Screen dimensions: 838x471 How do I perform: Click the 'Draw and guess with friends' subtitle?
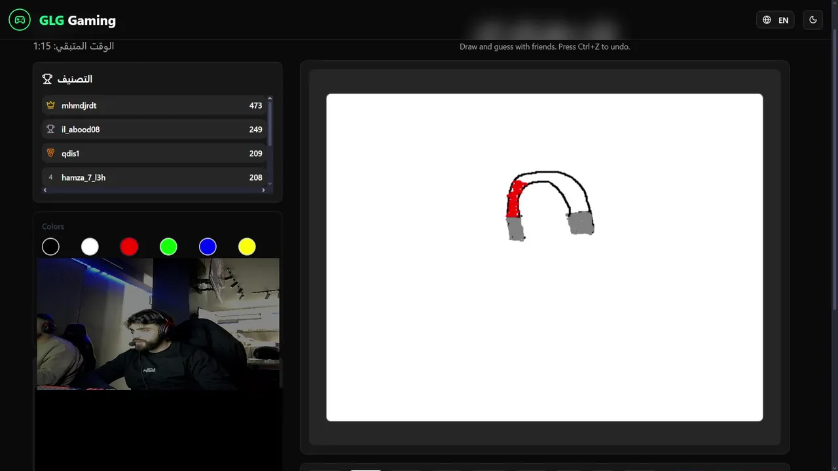[545, 47]
